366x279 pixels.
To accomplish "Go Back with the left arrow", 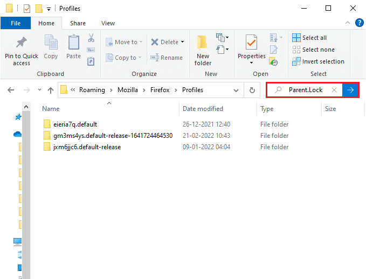I will [11, 90].
